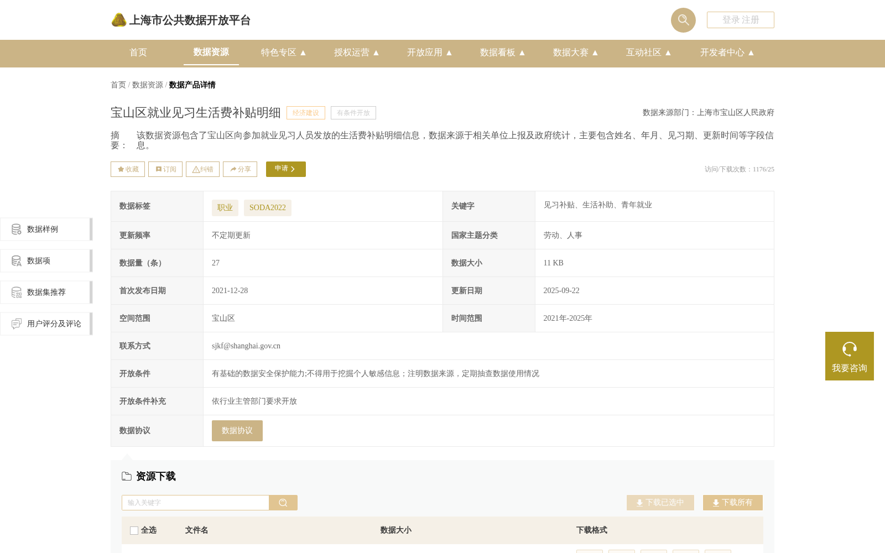Expand the 互动社区 menu
This screenshot has width=885, height=553.
[x=649, y=53]
